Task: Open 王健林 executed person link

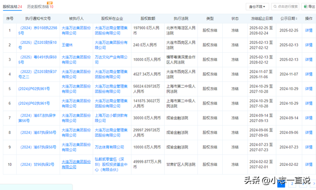Action: tap(67, 45)
